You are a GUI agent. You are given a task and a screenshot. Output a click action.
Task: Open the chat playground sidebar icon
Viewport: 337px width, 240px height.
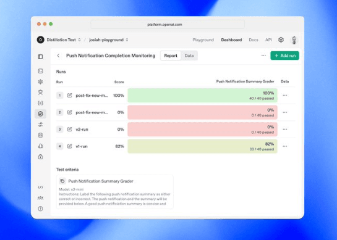[x=40, y=71]
